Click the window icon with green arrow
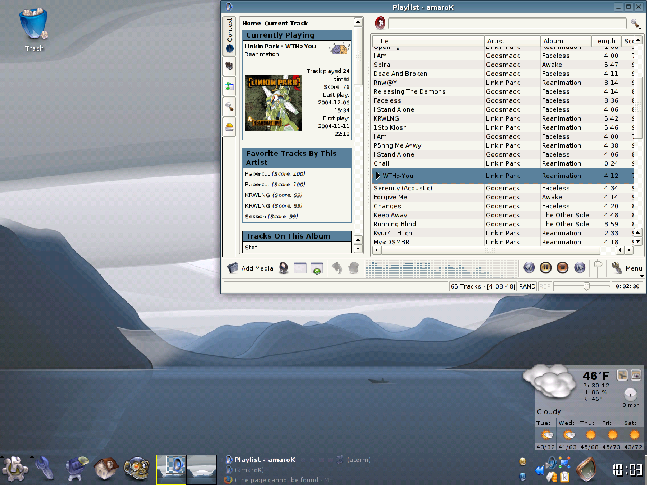The width and height of the screenshot is (647, 485). (317, 268)
